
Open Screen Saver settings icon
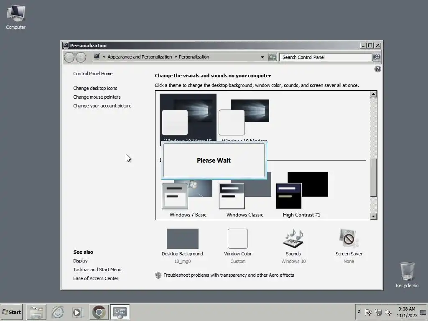[349, 239]
